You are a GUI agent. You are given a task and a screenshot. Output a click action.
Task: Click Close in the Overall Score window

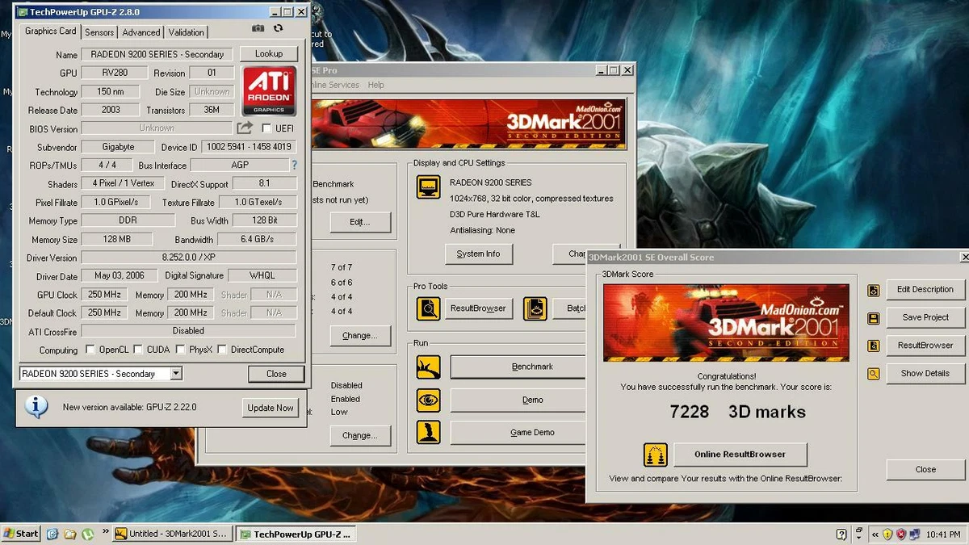point(925,469)
